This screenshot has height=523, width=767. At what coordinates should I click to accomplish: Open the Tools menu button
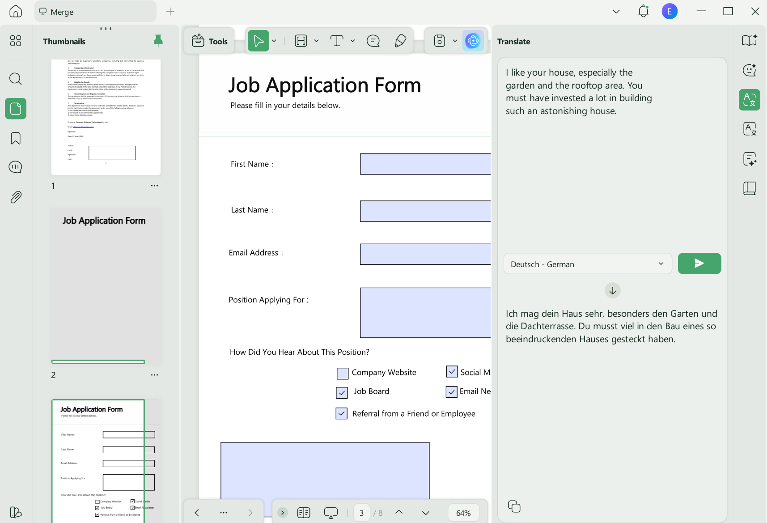[209, 41]
